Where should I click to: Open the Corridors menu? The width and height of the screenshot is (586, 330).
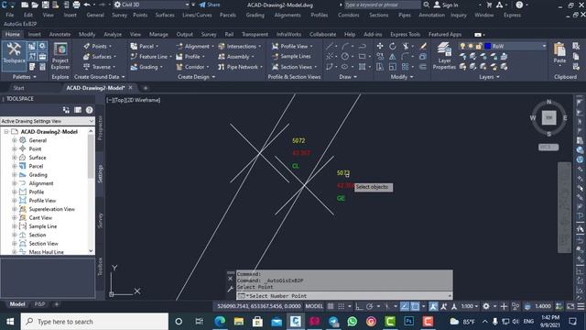pyautogui.click(x=348, y=15)
